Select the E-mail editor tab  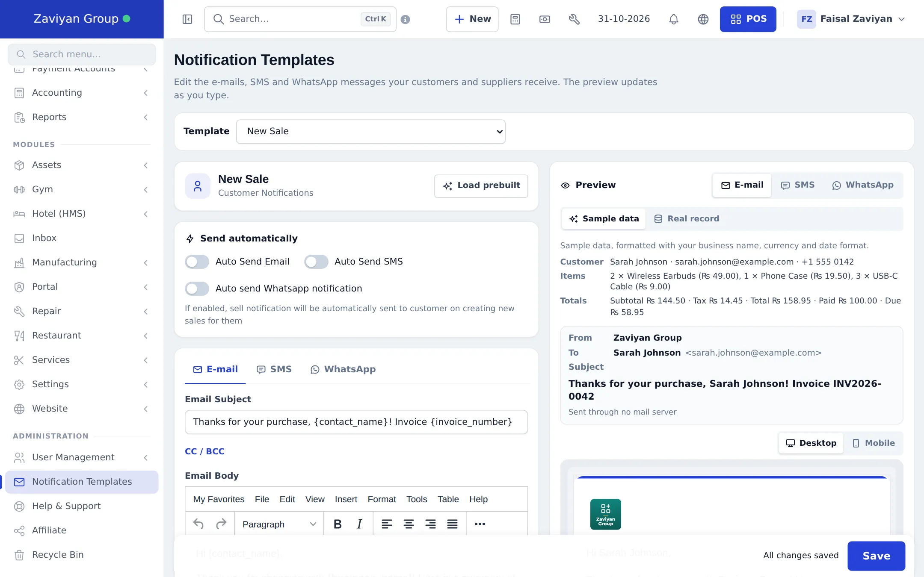point(216,369)
